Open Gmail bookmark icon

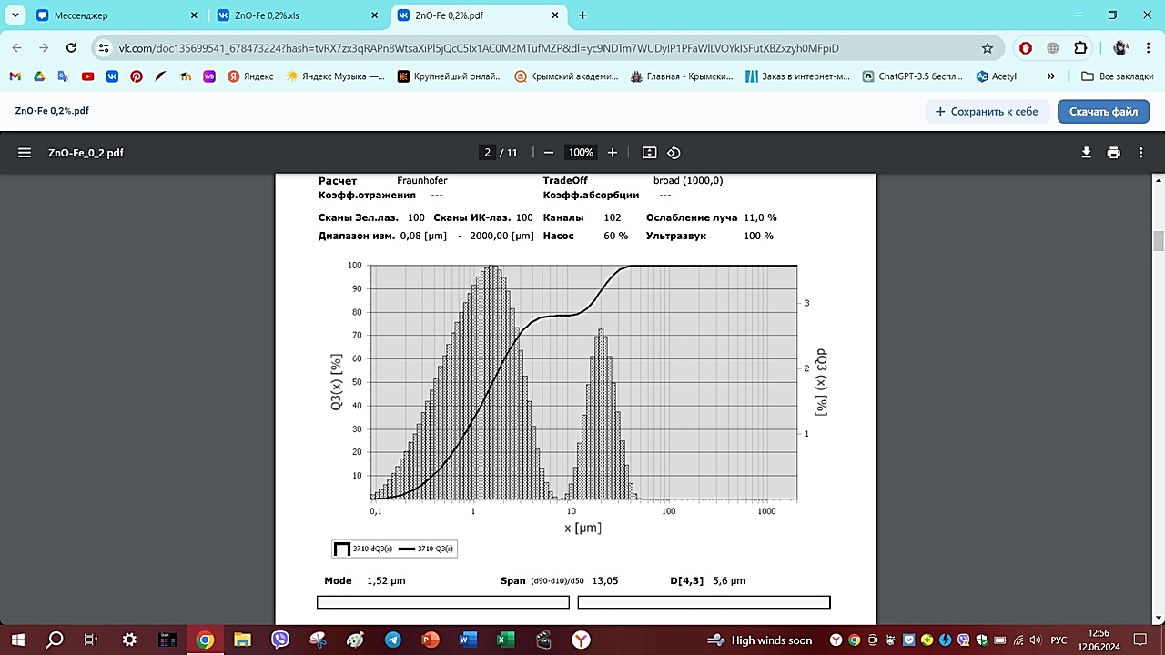click(x=15, y=76)
